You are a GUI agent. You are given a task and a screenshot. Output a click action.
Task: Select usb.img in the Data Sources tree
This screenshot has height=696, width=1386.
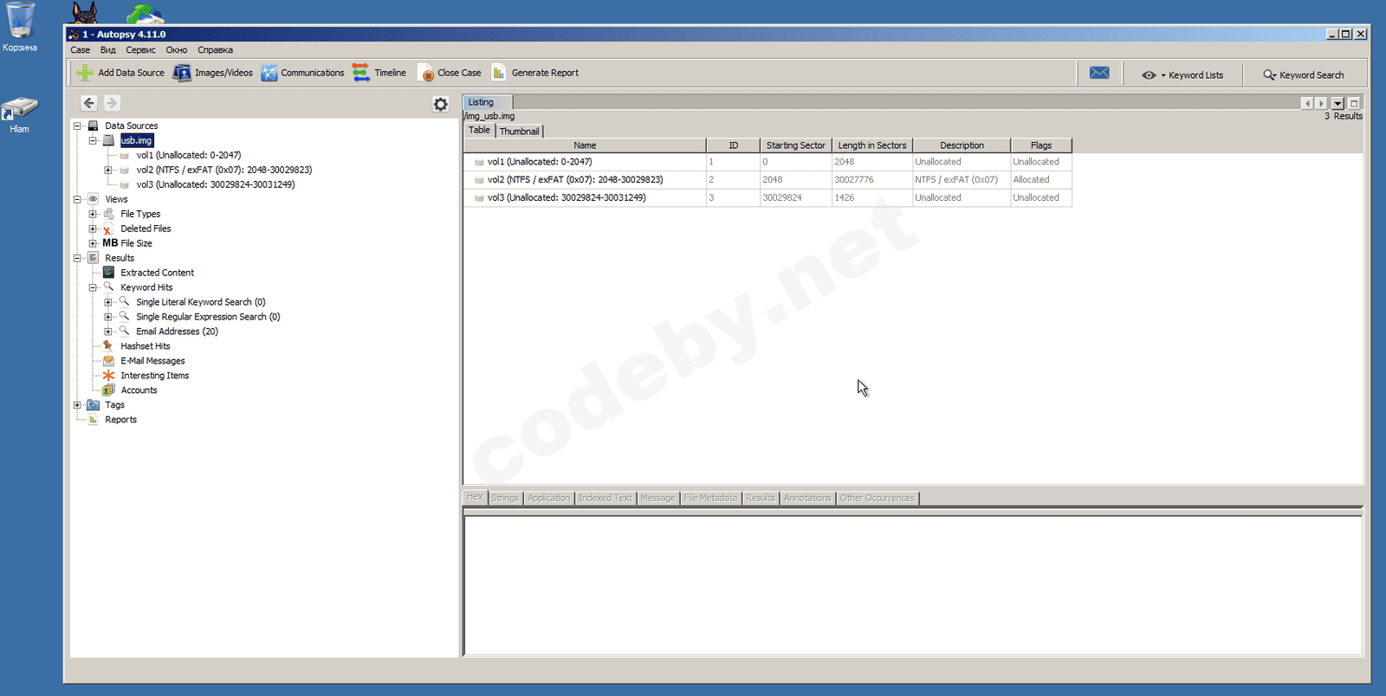click(x=137, y=140)
